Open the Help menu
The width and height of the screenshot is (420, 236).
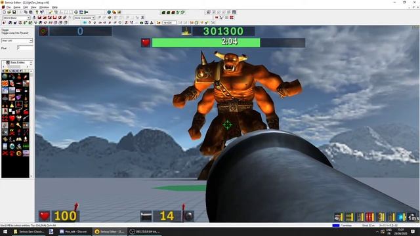[x=54, y=7]
